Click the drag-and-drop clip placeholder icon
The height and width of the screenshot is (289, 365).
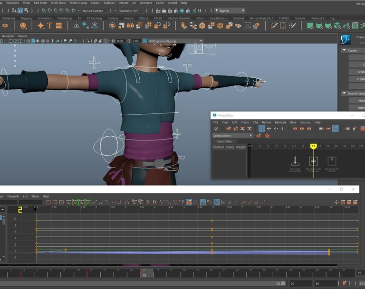point(331,161)
